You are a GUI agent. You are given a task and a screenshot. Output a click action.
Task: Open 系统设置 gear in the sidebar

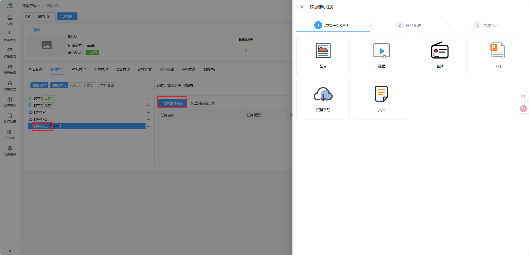(10, 151)
